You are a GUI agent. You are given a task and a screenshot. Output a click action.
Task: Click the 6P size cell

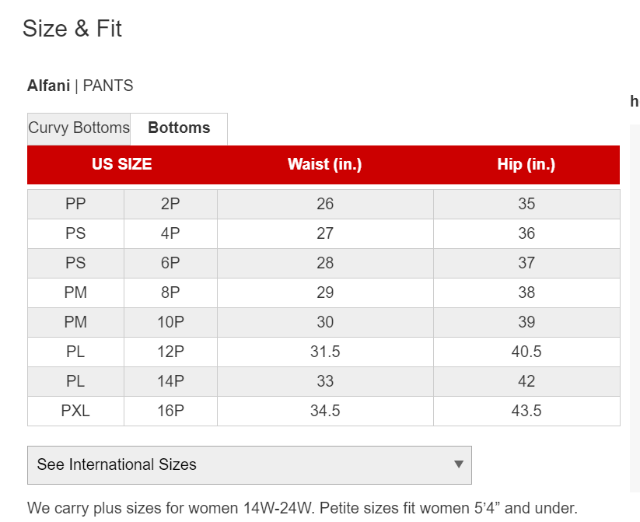coord(170,263)
